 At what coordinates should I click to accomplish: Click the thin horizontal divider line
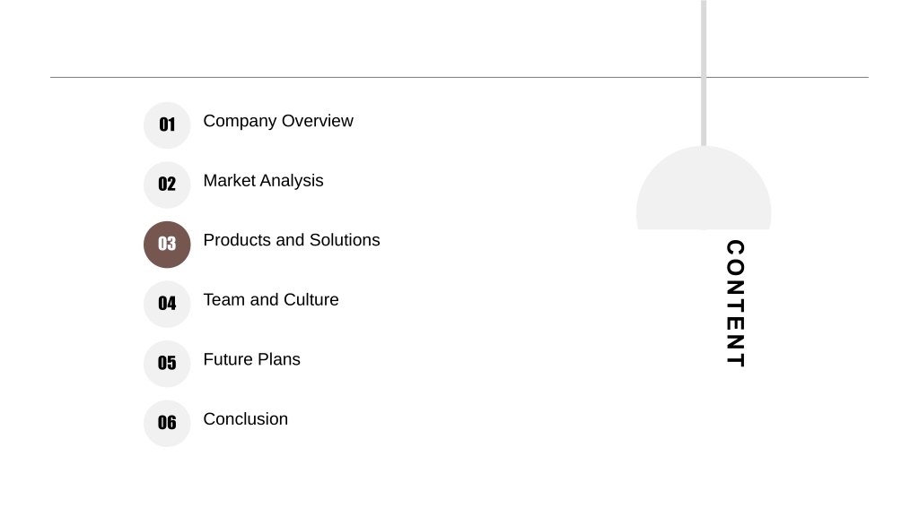coord(459,77)
